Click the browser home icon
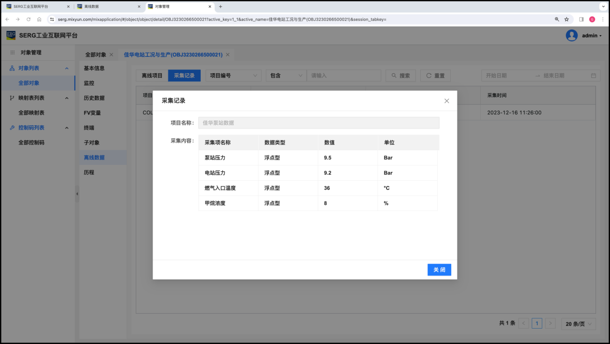 point(39,19)
